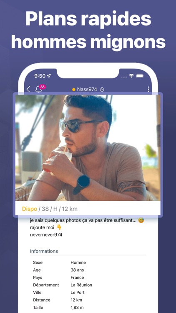The image size is (176, 313).
Task: Select the Age 38 ans row
Action: (x=88, y=270)
